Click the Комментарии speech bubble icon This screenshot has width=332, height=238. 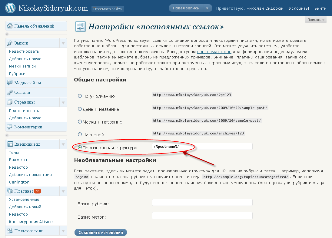10,127
